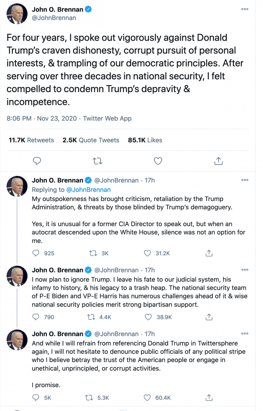This screenshot has width=263, height=411.
Task: Open more options on 'I promise' reply
Action: 245,333
